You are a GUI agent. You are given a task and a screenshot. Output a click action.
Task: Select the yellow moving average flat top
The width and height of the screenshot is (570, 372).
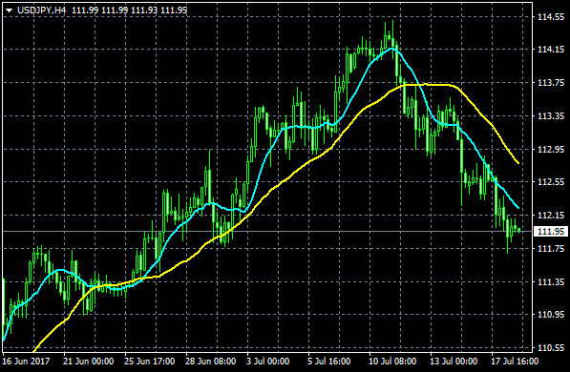point(427,85)
